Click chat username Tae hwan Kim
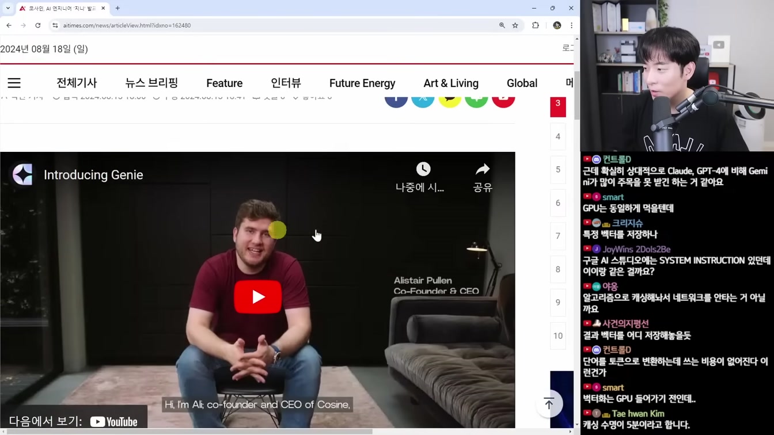 pyautogui.click(x=638, y=414)
